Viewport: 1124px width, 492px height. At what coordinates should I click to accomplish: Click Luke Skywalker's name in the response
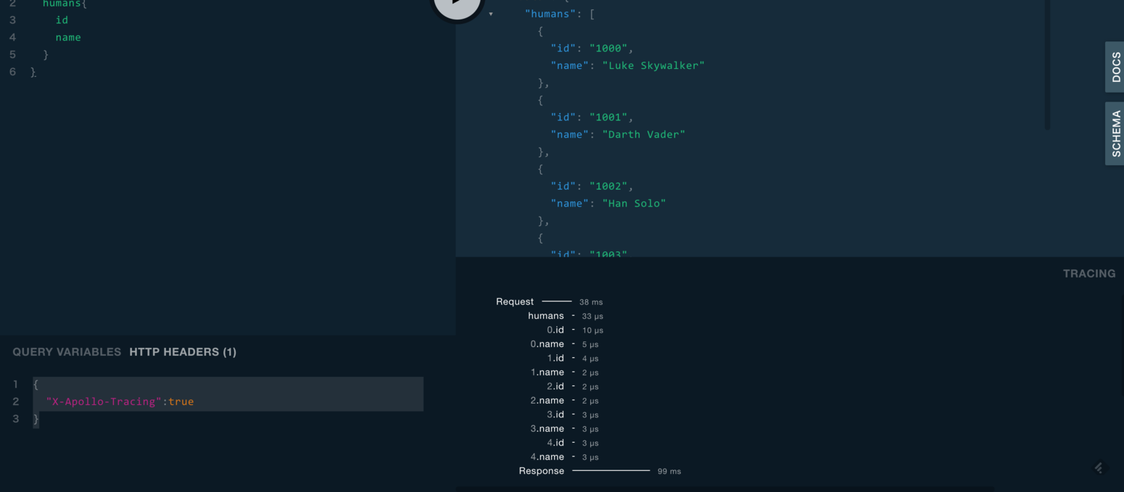click(653, 65)
